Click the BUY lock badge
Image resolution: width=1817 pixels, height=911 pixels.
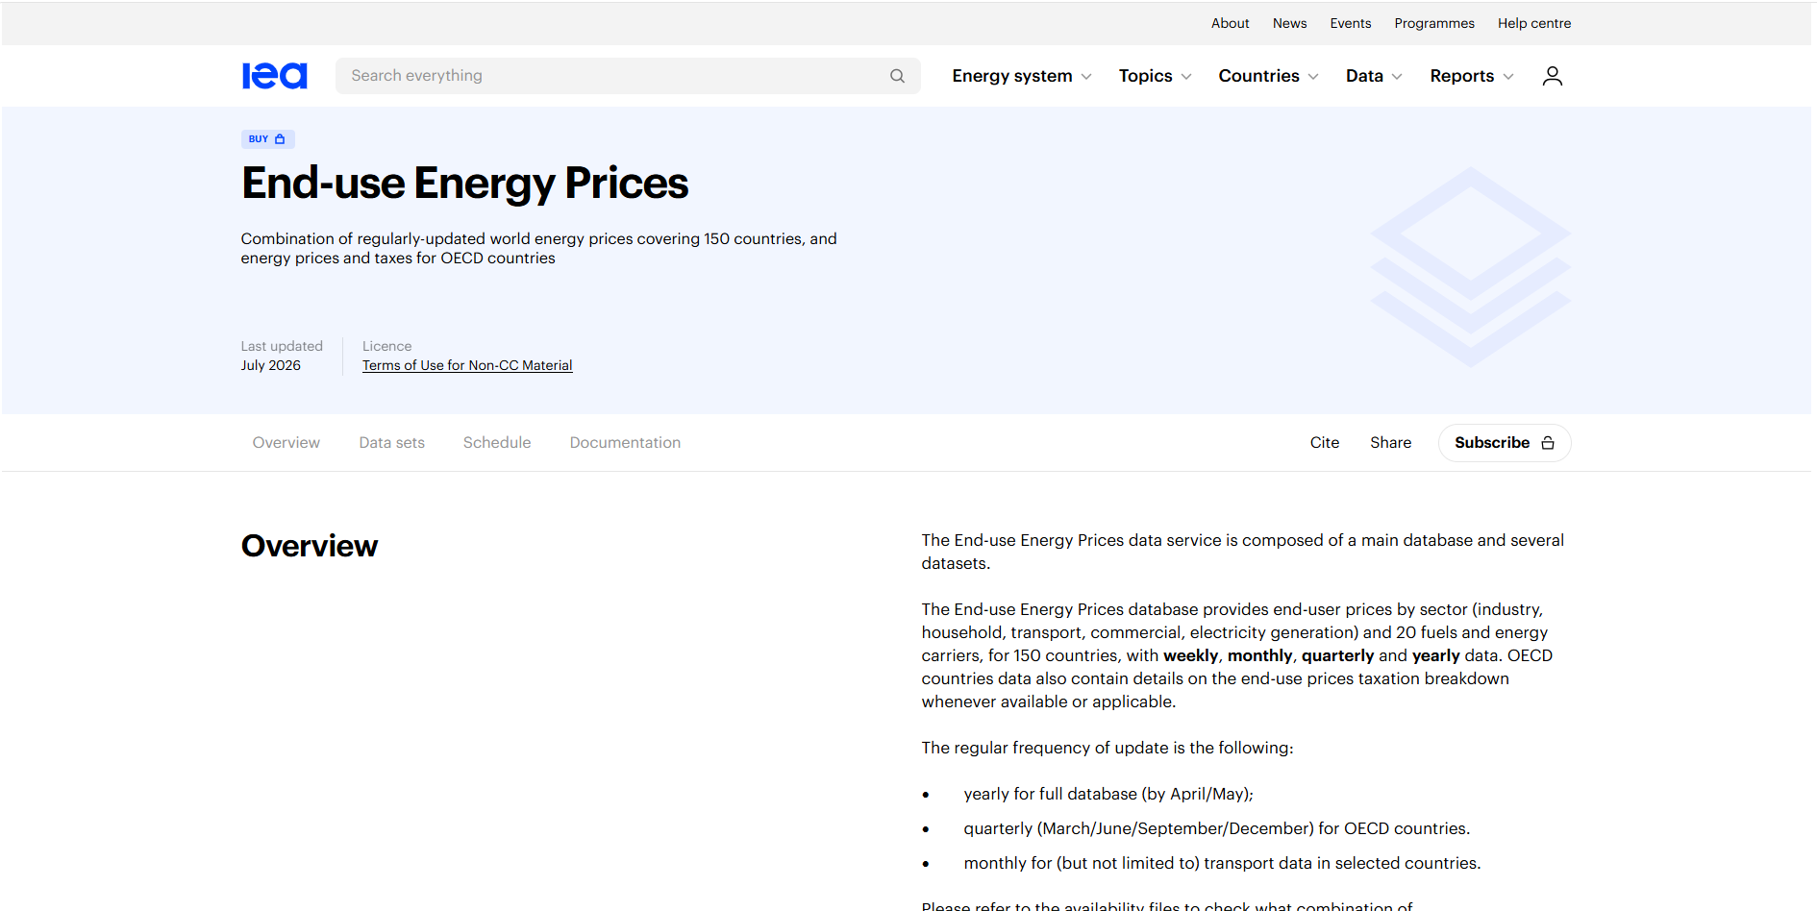(267, 139)
